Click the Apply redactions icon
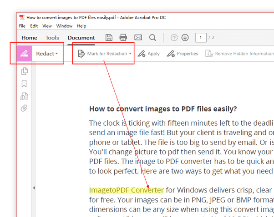The image size is (274, 217). tap(141, 54)
